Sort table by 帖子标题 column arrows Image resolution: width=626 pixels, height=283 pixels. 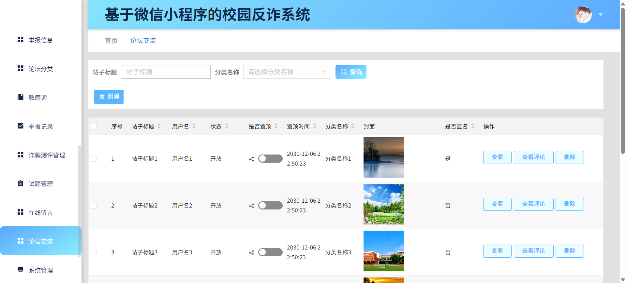tap(159, 126)
